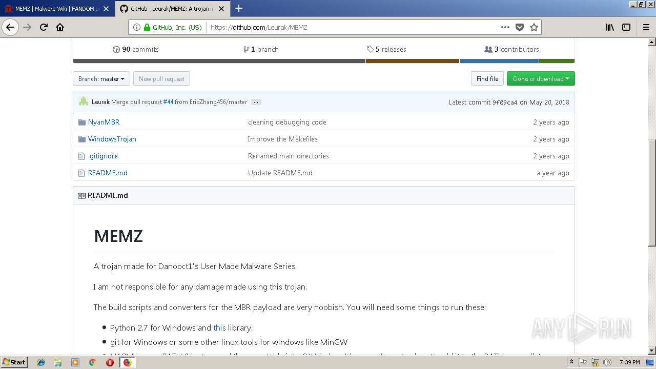Viewport: 656px width, 369px height.
Task: Open the 1 branch list
Action: (x=261, y=49)
